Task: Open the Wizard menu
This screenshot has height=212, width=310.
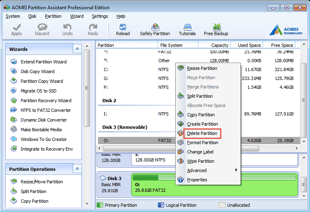Action: coord(77,16)
